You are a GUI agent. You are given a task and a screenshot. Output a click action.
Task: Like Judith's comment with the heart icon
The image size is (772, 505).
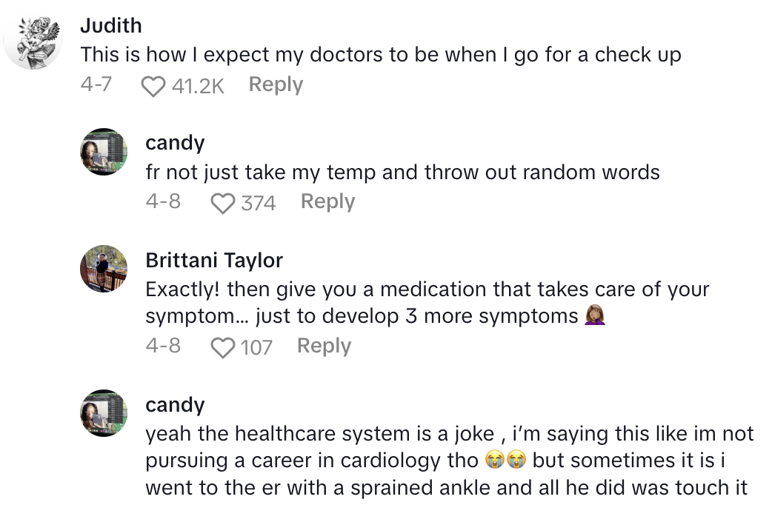coord(153,85)
